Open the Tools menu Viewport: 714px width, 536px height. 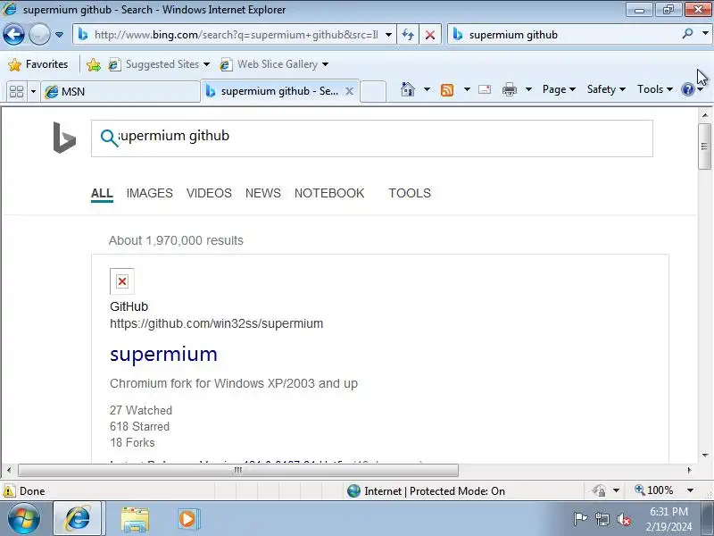click(654, 89)
